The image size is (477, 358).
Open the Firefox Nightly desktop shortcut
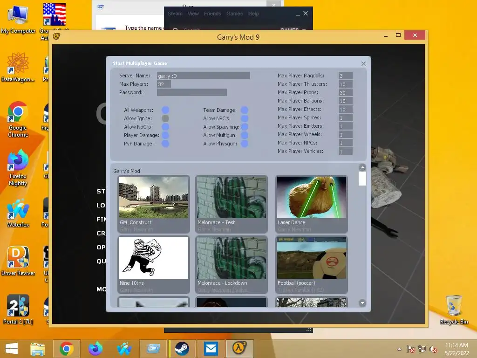(18, 168)
